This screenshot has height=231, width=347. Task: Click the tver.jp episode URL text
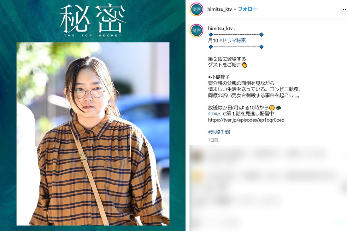[246, 120]
